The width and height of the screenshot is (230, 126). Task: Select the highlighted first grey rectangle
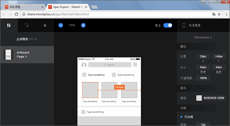click(90, 90)
